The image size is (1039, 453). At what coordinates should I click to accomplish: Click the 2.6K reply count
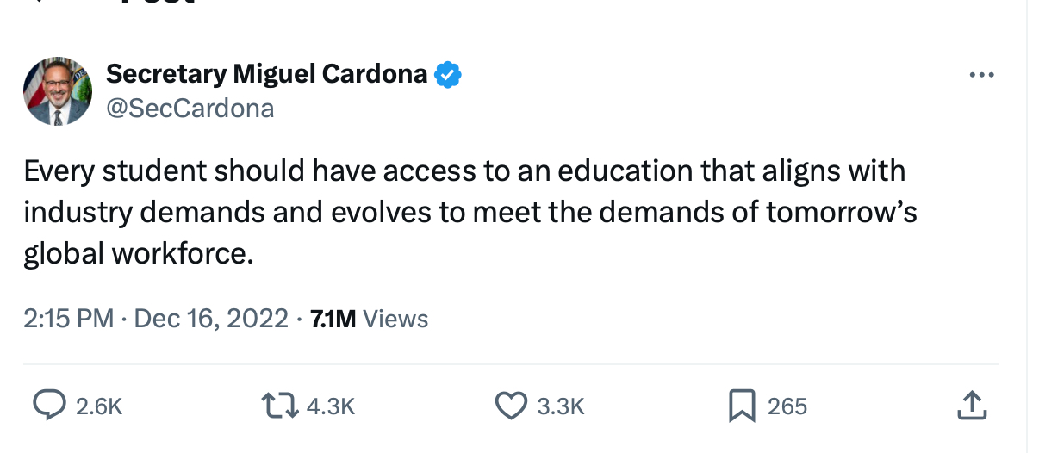(x=99, y=406)
